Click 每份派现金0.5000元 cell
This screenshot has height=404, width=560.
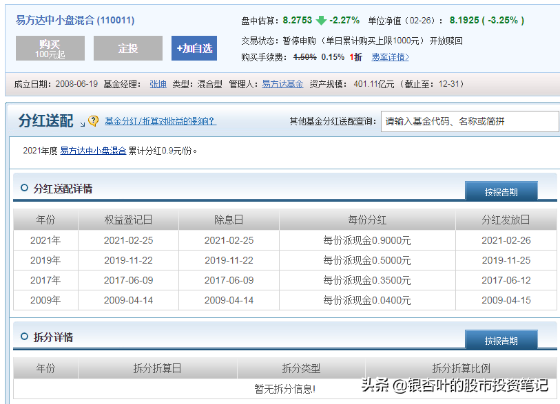367,260
